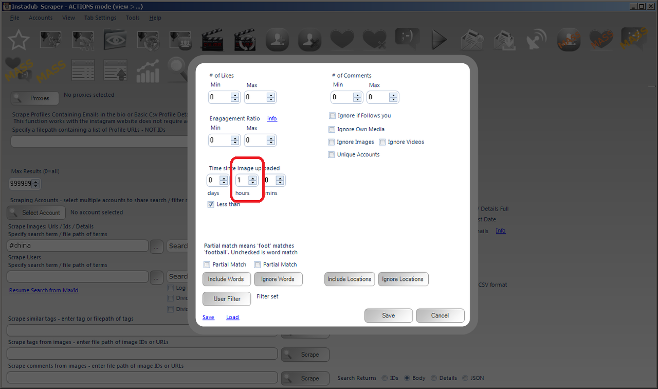Image resolution: width=658 pixels, height=389 pixels.
Task: Open the User Filter button
Action: [227, 299]
